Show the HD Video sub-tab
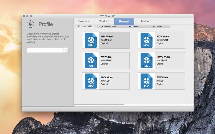 (134, 27)
